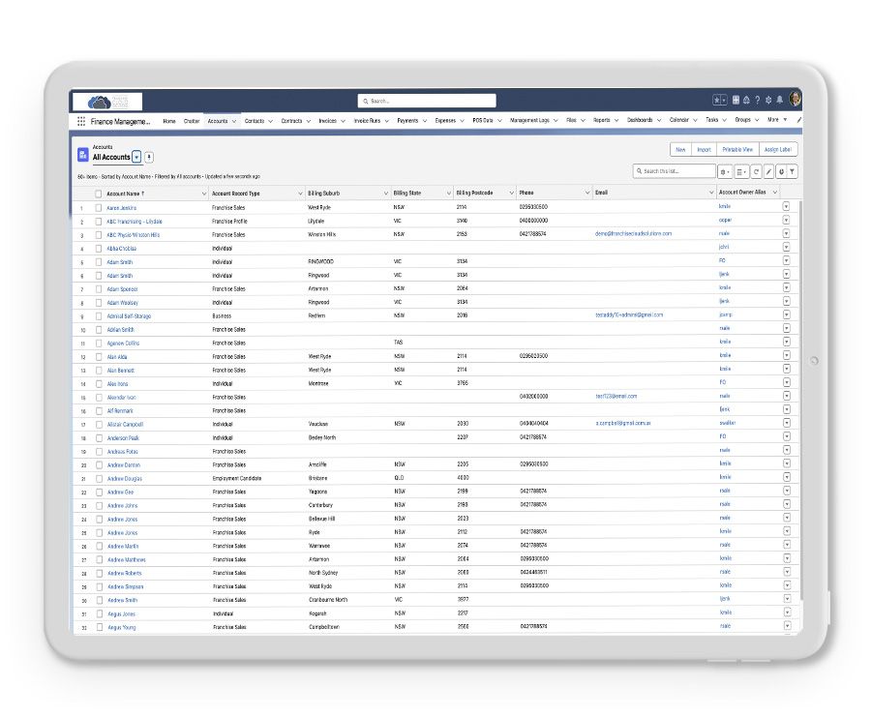Click the Search this list field
The image size is (871, 717).
(x=674, y=171)
